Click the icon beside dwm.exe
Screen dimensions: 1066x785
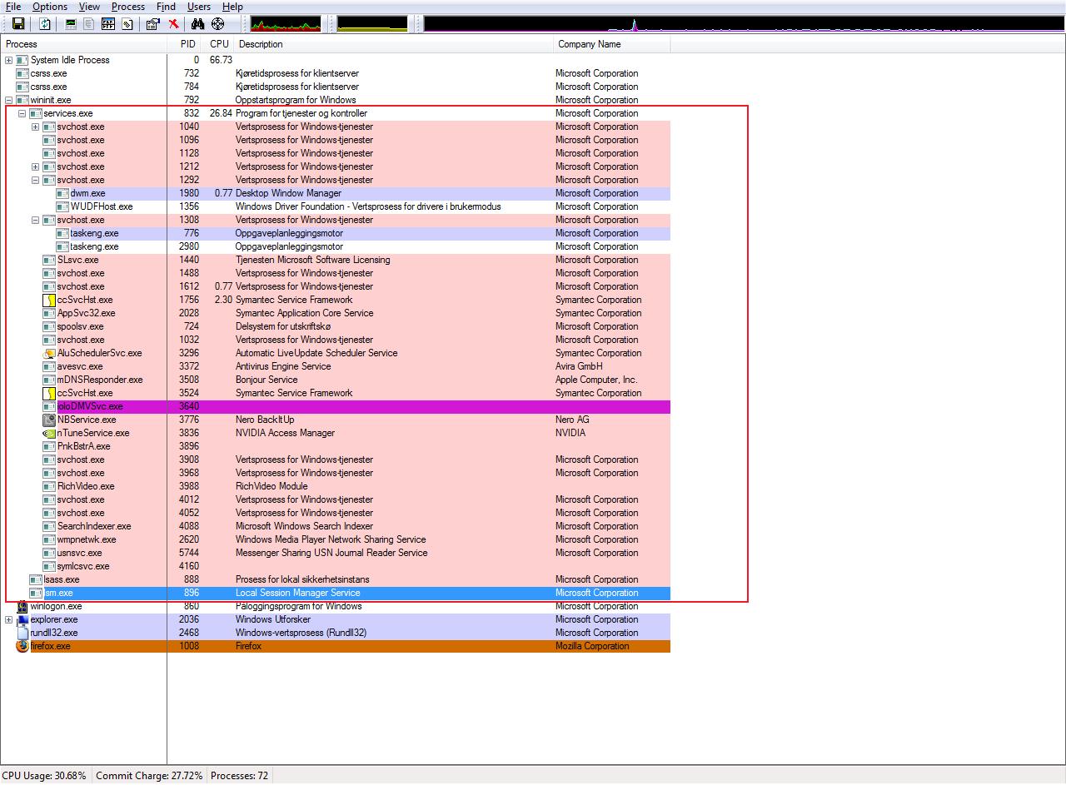[x=62, y=193]
